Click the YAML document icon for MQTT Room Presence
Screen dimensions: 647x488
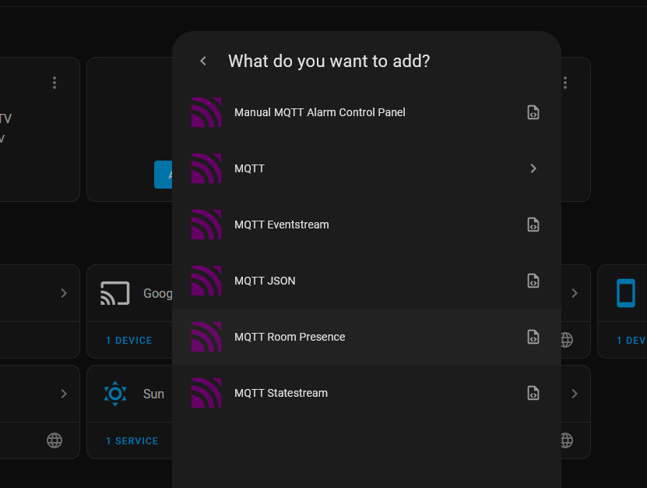[x=533, y=337]
